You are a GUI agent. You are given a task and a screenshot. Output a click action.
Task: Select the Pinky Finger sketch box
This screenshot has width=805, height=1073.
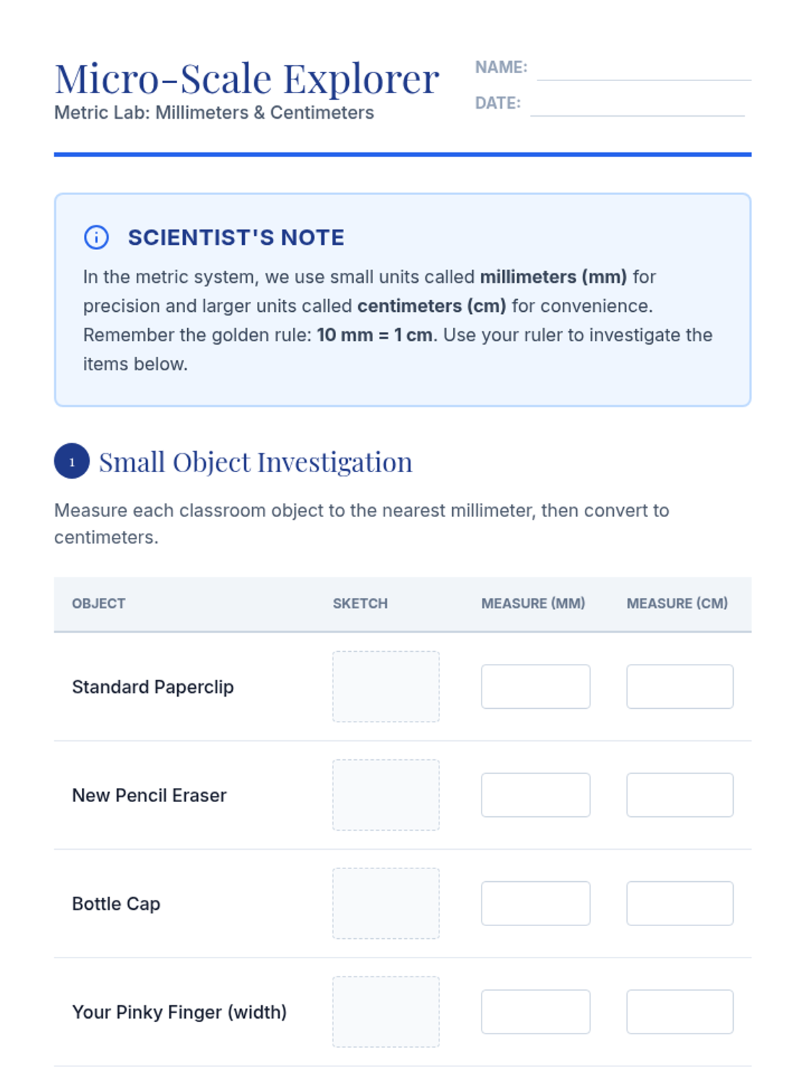click(x=386, y=1012)
